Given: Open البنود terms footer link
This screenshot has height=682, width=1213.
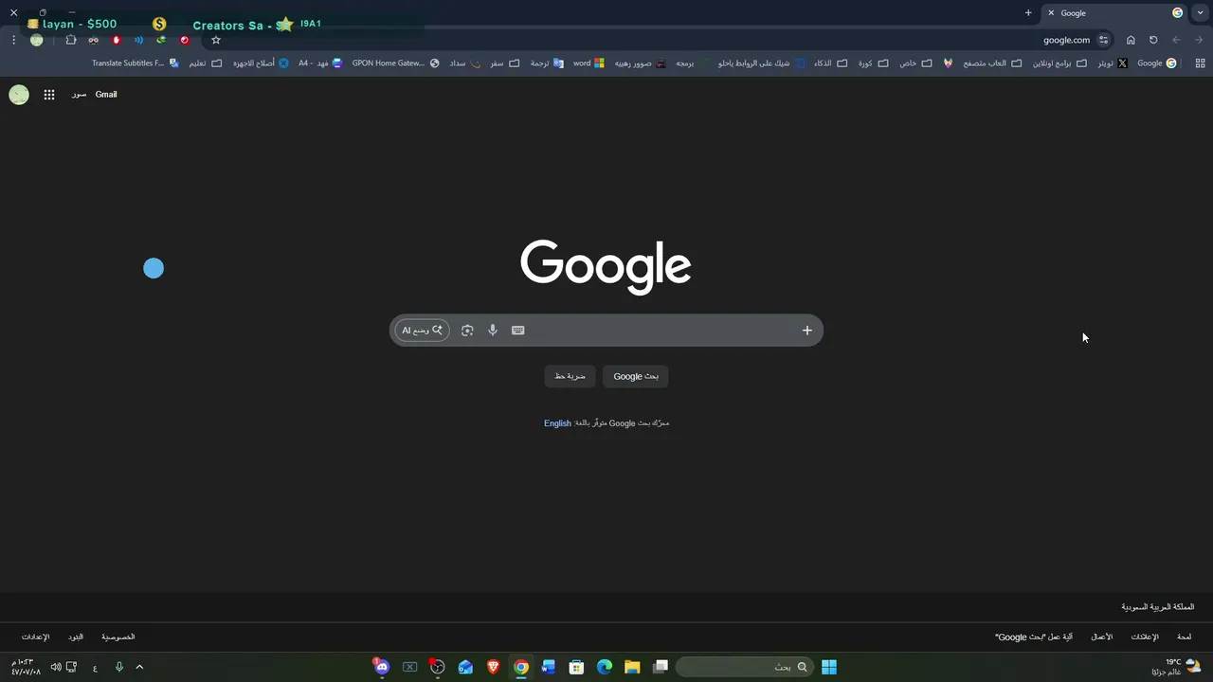Looking at the screenshot, I should (76, 637).
